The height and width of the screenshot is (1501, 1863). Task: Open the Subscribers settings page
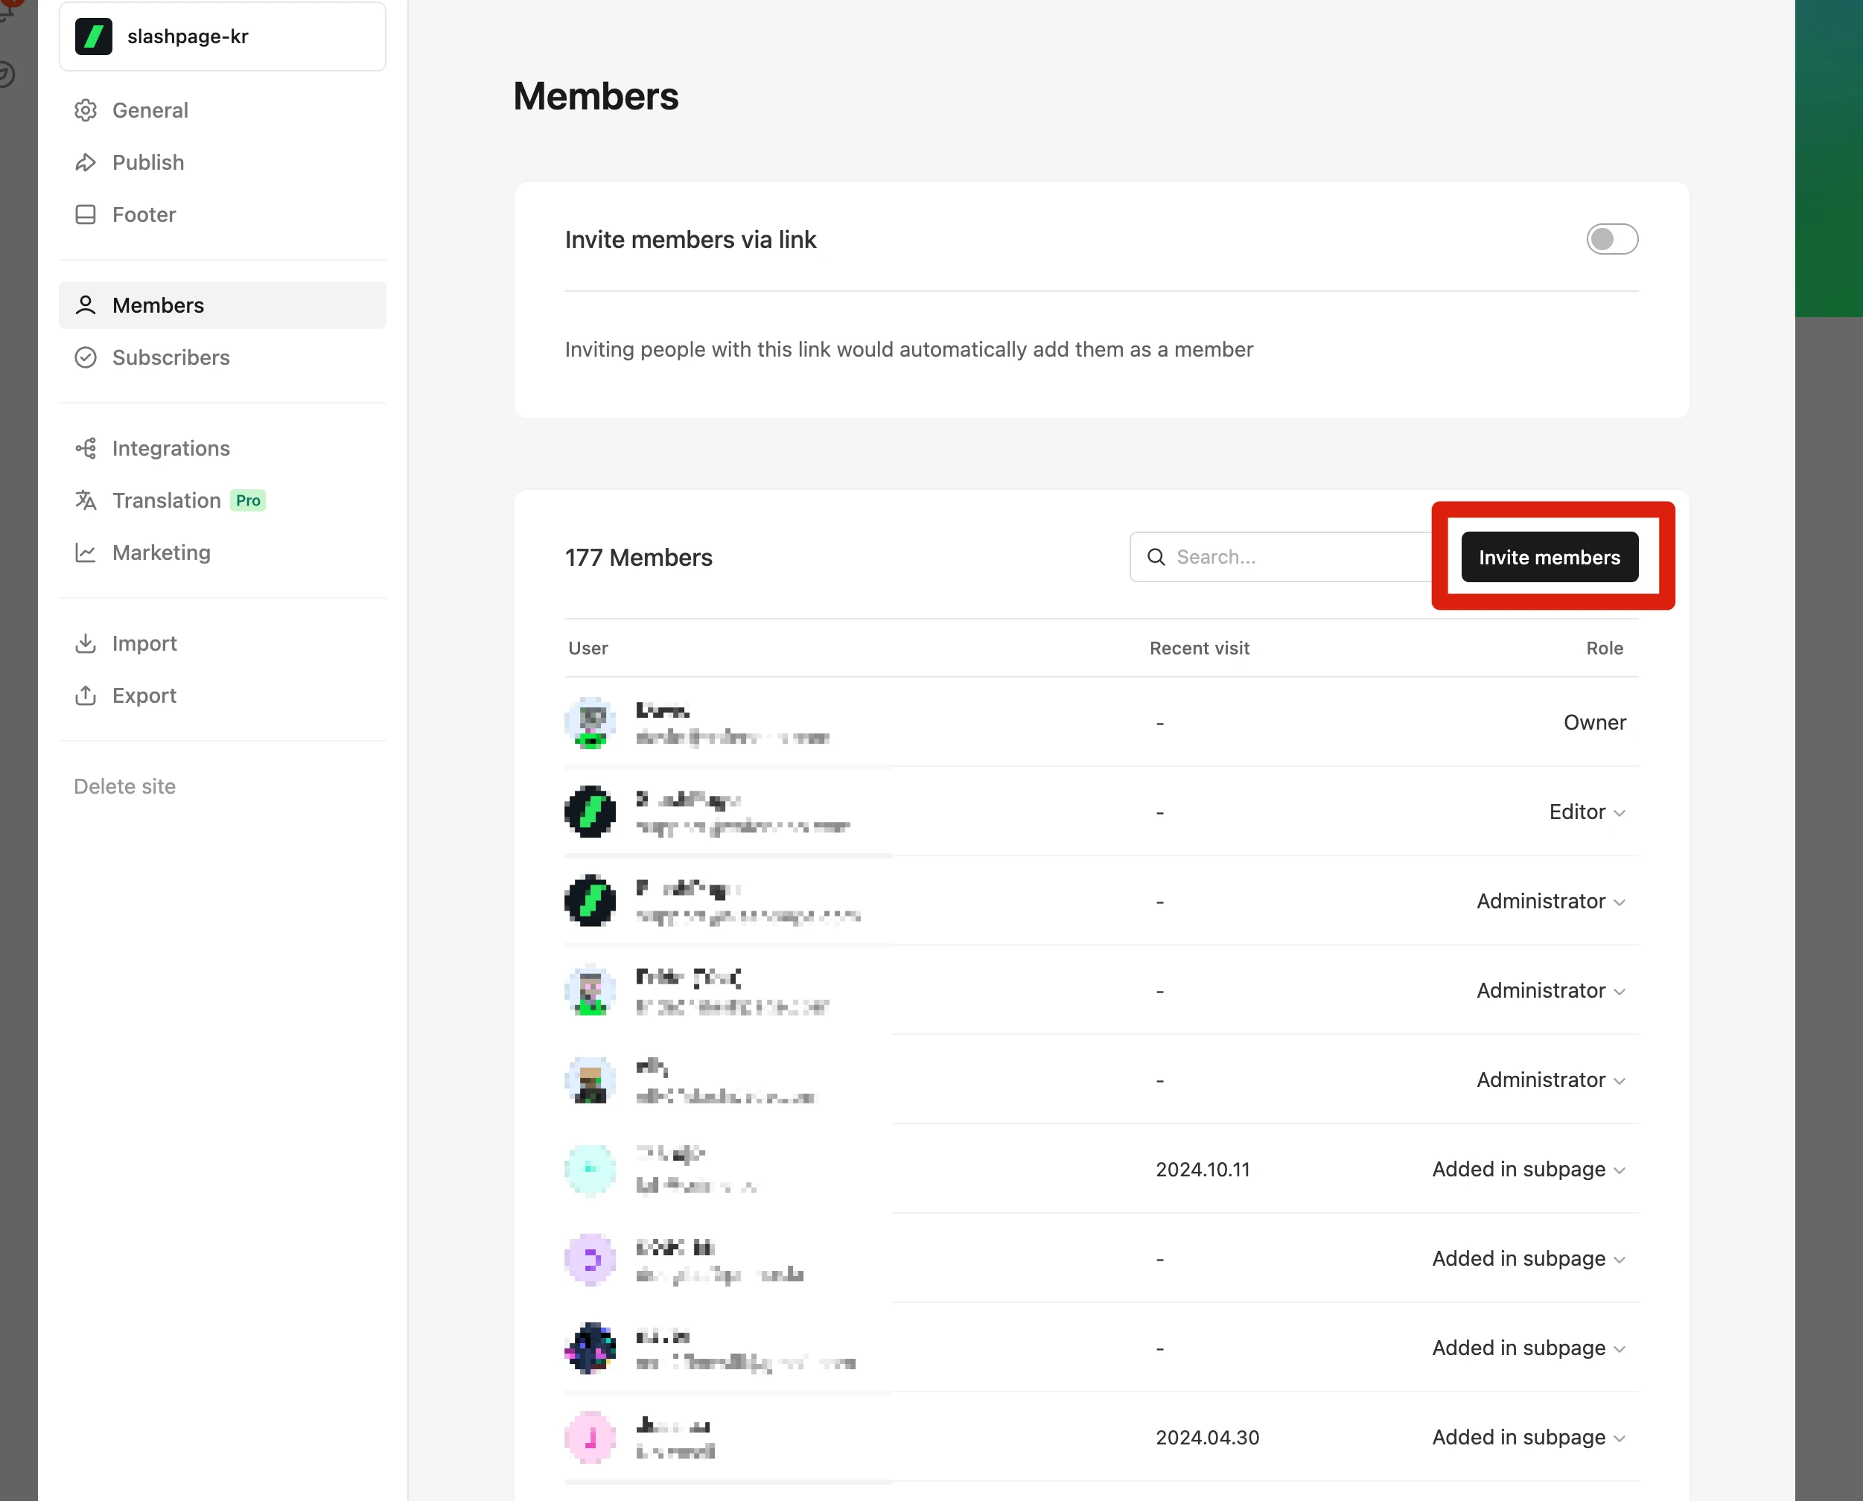(171, 358)
